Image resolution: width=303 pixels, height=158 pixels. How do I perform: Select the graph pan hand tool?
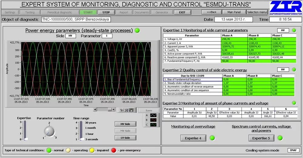tap(131, 110)
